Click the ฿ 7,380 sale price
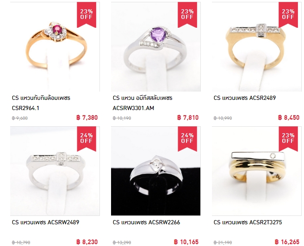 (87, 117)
